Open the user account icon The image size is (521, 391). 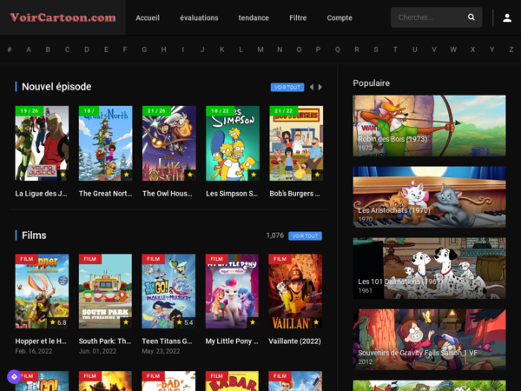click(507, 17)
